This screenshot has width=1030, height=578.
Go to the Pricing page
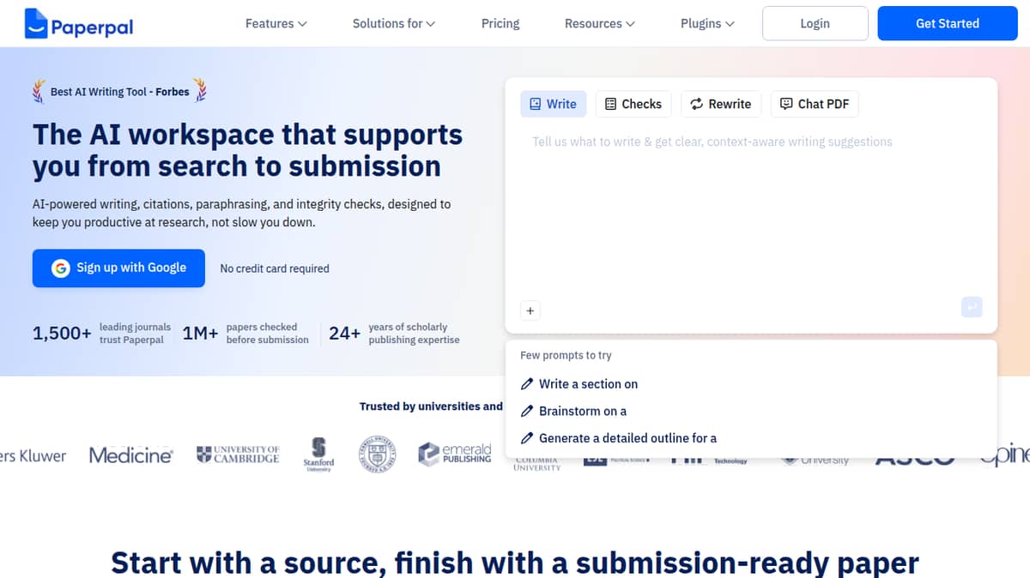500,23
